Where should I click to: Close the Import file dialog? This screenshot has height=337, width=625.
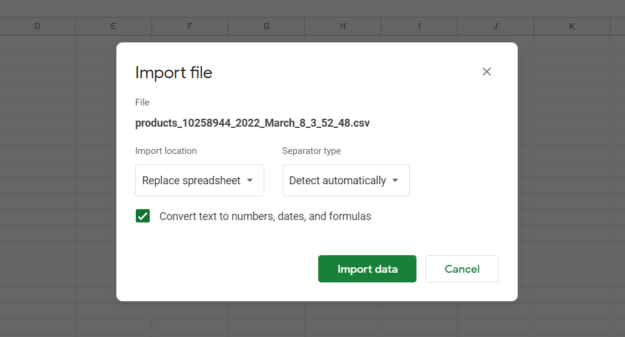(486, 72)
